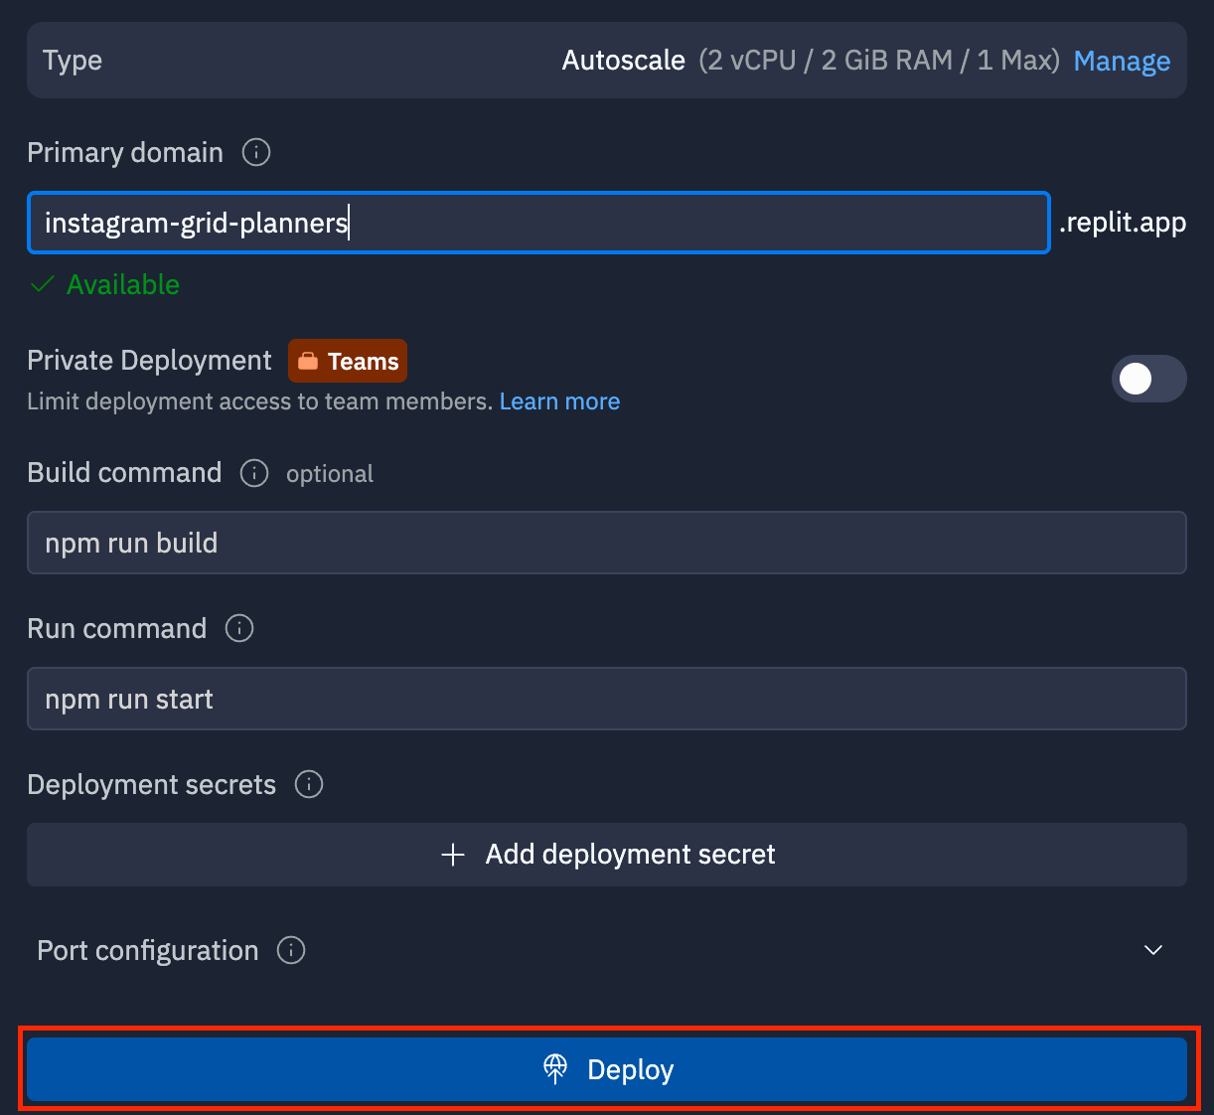Click the green Available checkmark icon

42,285
